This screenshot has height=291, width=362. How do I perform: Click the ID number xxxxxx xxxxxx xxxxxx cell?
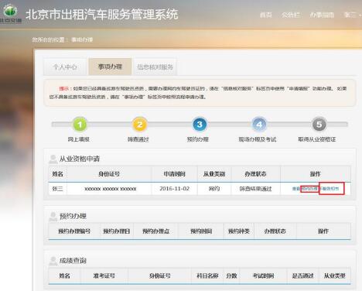pyautogui.click(x=111, y=189)
